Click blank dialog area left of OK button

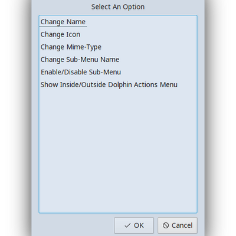76,225
